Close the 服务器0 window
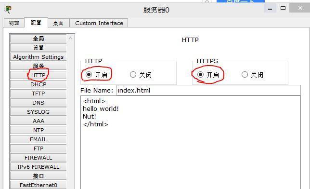 [x=300, y=8]
